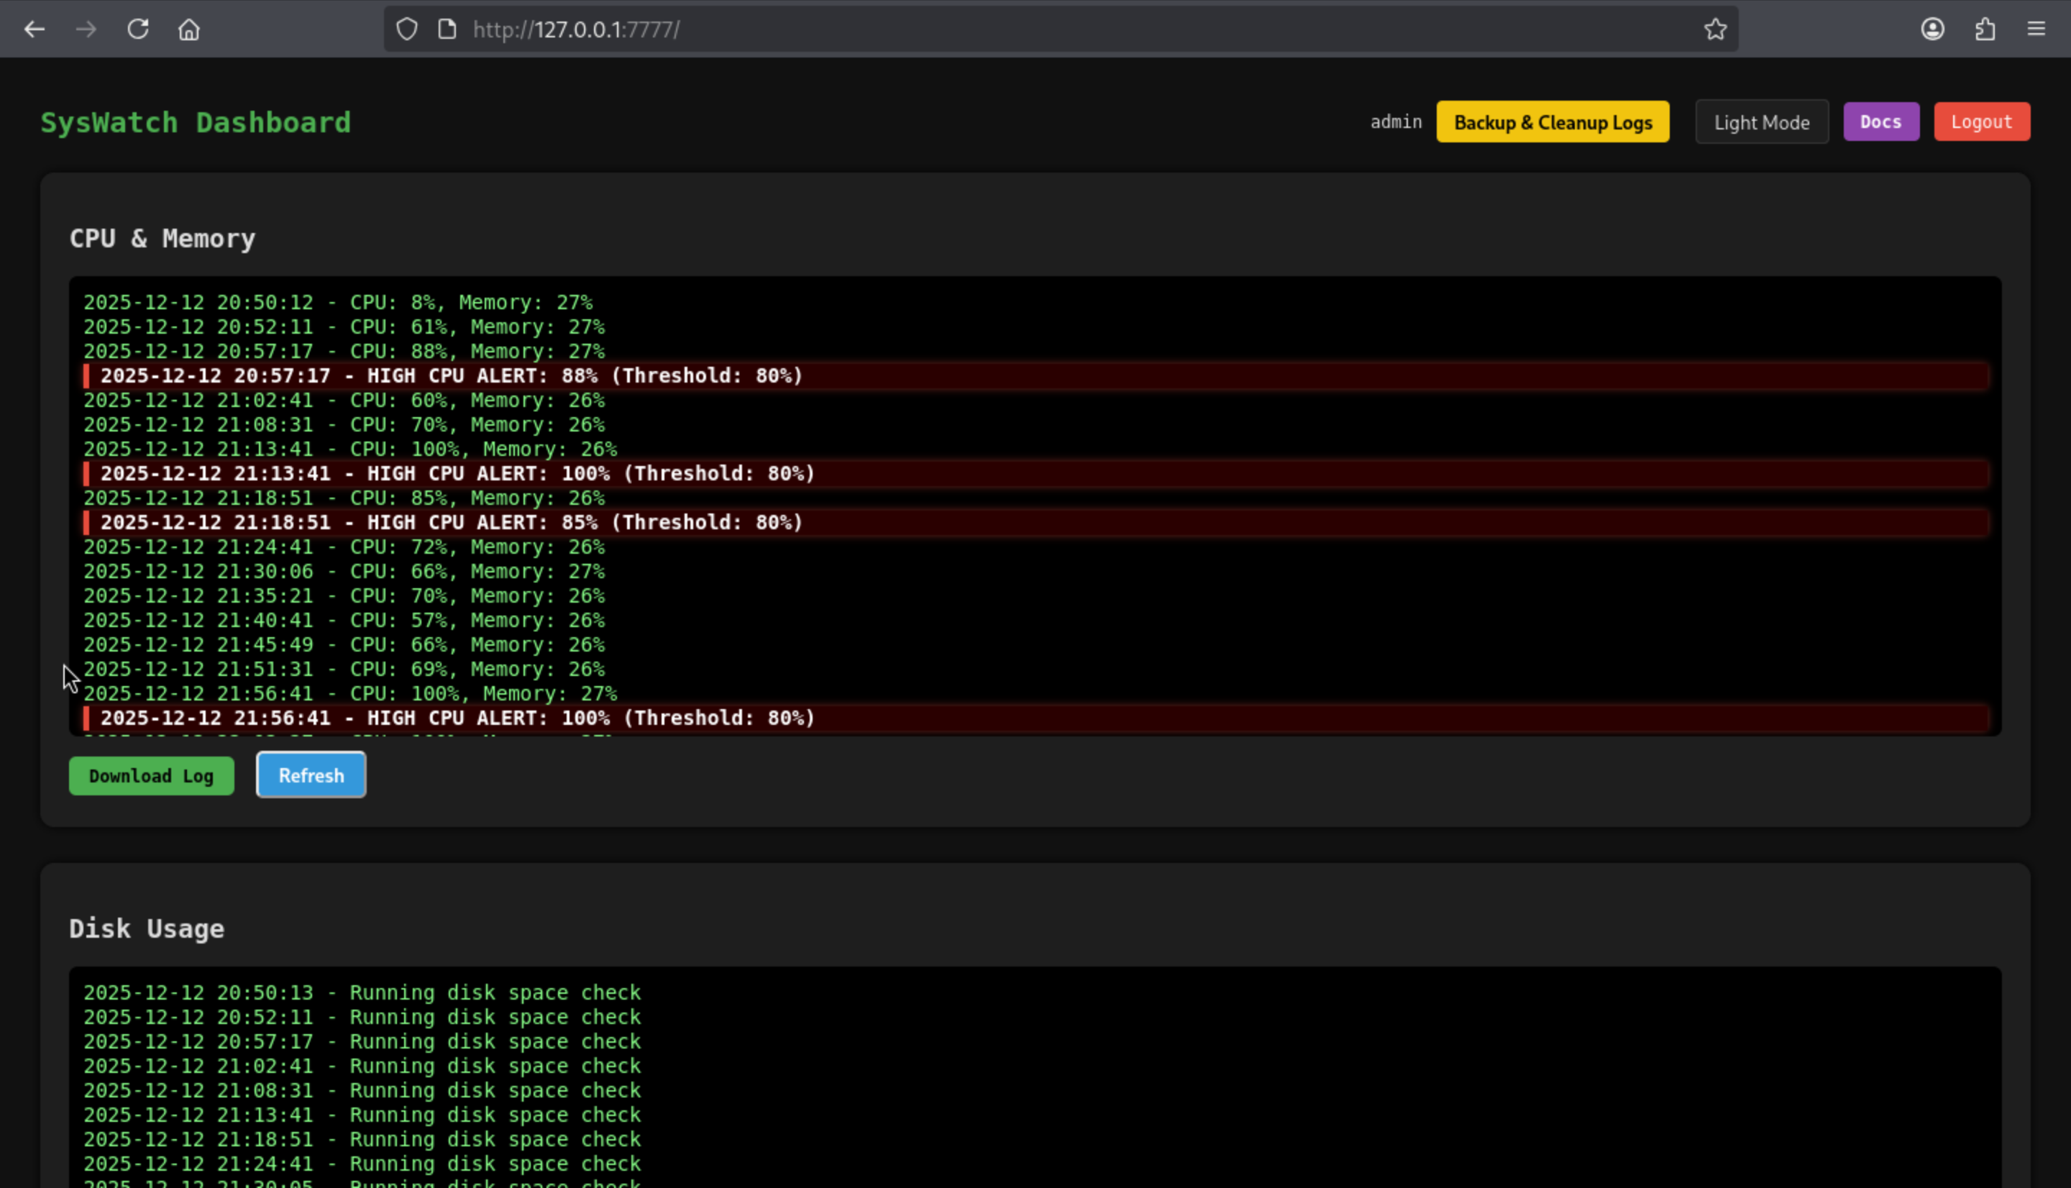
Task: Go to the browser home page
Action: [x=189, y=29]
